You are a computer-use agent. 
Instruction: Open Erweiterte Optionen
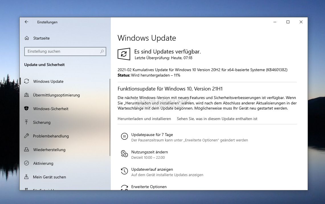point(149,187)
